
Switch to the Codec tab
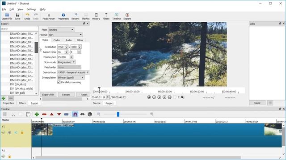57,40
